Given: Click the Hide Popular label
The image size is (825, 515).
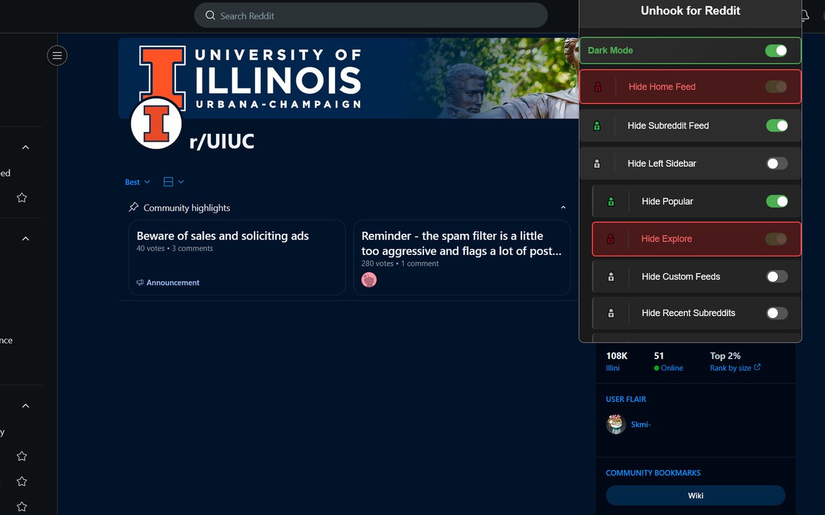Looking at the screenshot, I should click(668, 201).
